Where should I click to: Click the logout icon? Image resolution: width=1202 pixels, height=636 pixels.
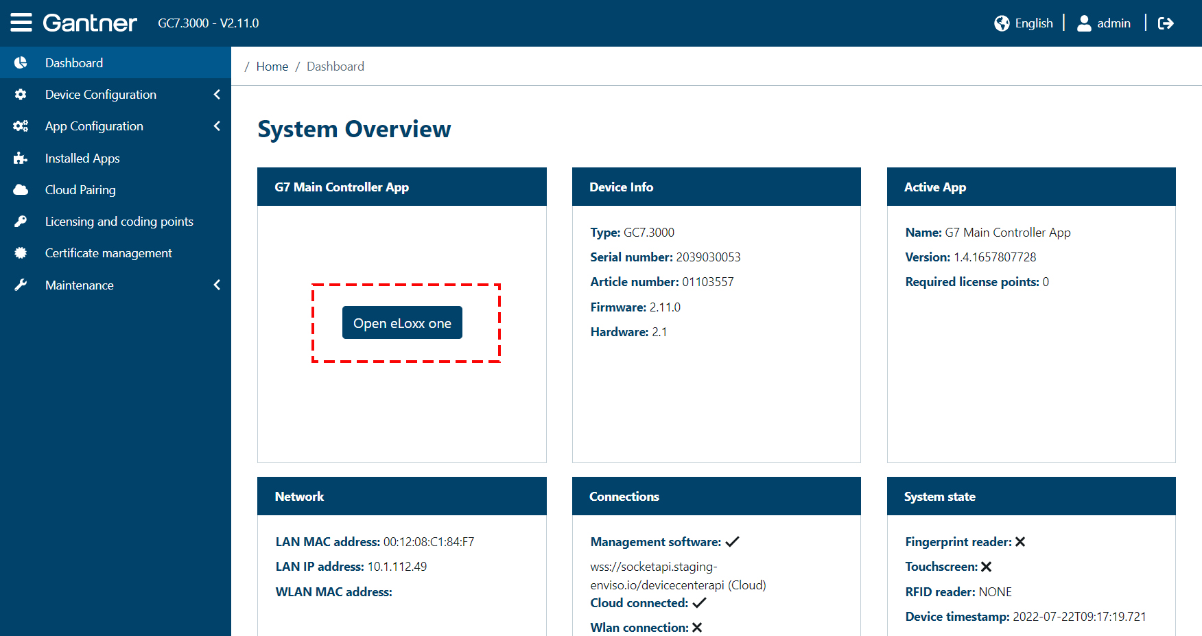[1166, 23]
